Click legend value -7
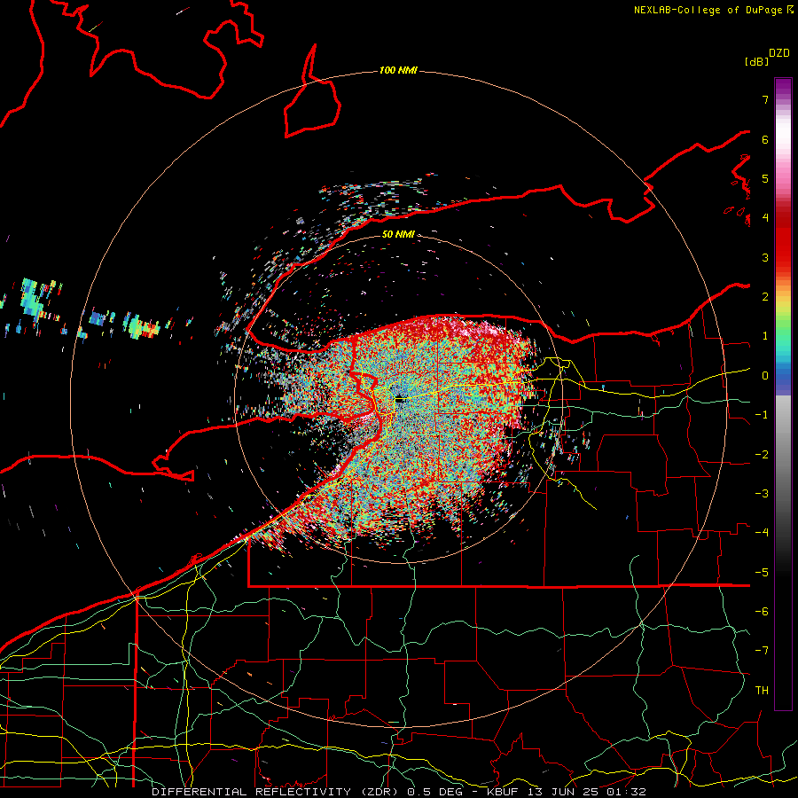798x798 pixels. click(x=762, y=651)
